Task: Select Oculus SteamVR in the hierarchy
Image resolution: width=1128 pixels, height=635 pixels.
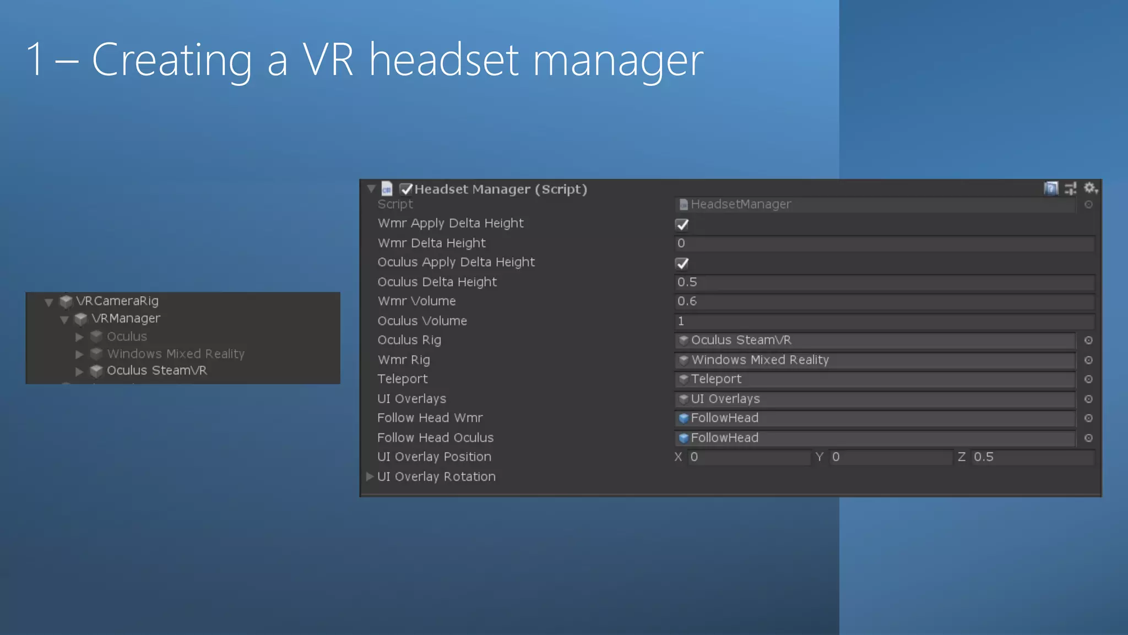Action: pos(157,371)
